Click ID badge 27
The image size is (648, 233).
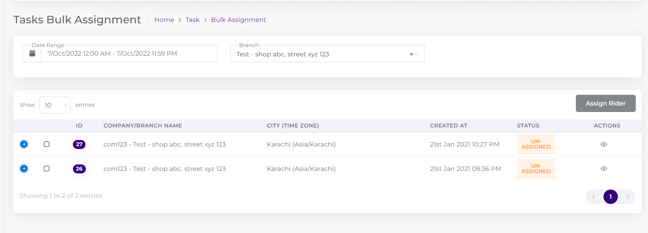click(79, 144)
